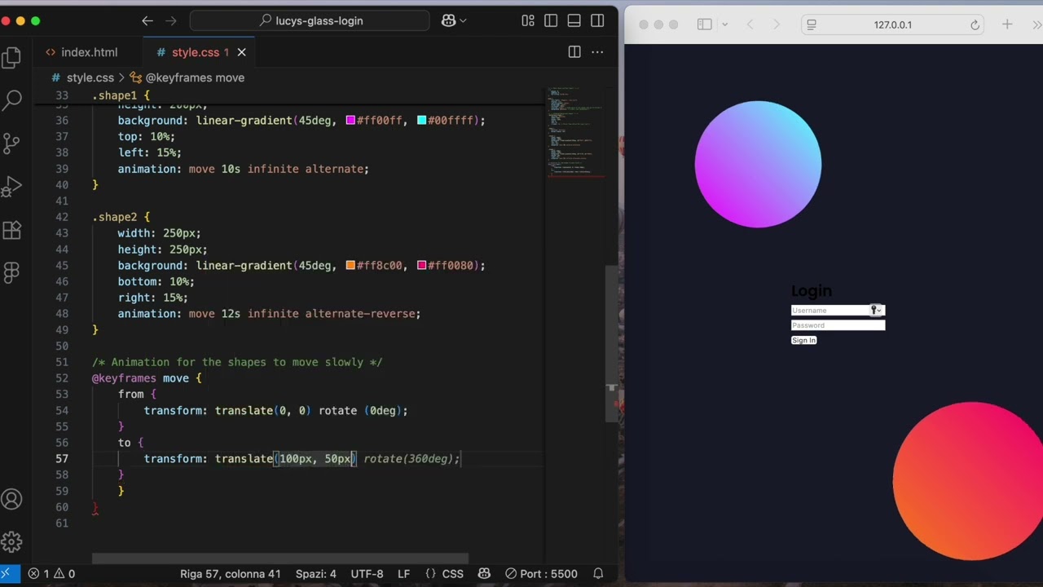1043x587 pixels.
Task: Click the .shape2 selector line
Action: click(x=121, y=217)
